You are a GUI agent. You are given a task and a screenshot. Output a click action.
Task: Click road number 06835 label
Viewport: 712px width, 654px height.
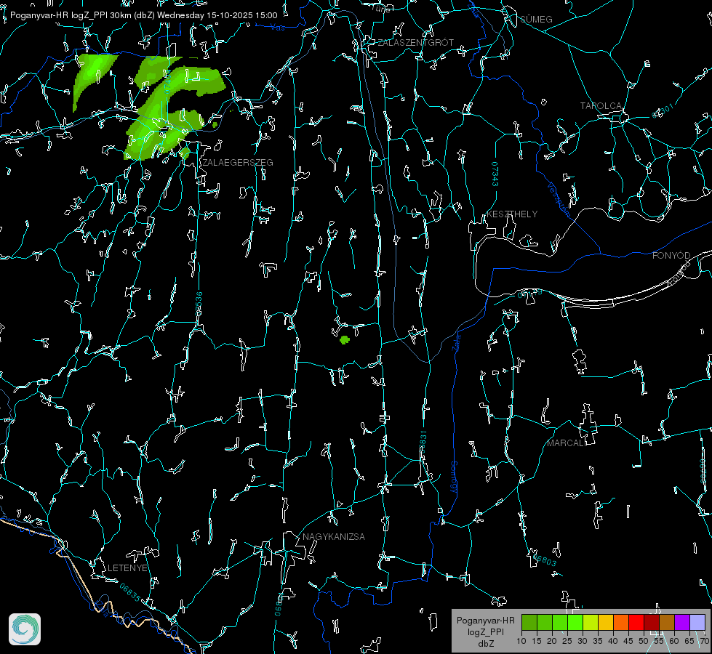click(x=130, y=592)
